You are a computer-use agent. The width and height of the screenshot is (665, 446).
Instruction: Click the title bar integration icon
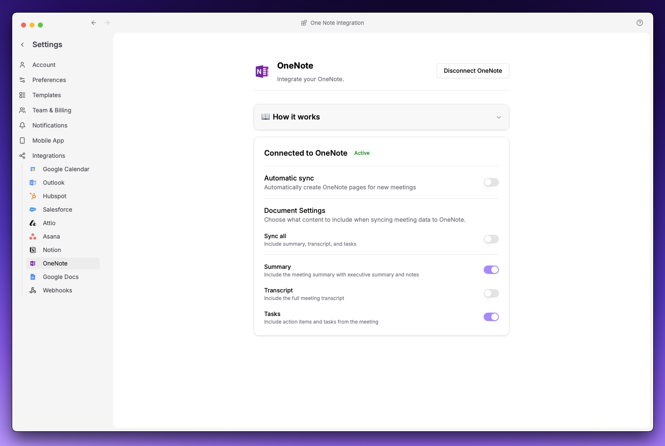(304, 23)
